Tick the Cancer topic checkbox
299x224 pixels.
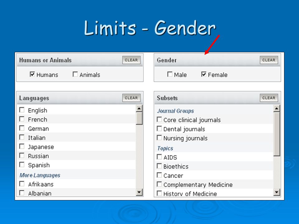point(159,175)
